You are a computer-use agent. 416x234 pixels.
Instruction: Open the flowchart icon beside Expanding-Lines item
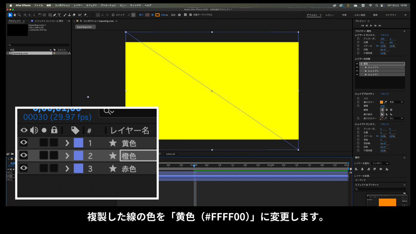tap(69, 53)
